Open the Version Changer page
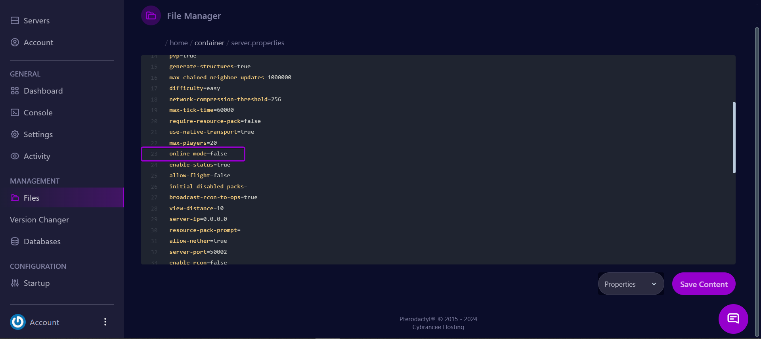 [x=39, y=220]
